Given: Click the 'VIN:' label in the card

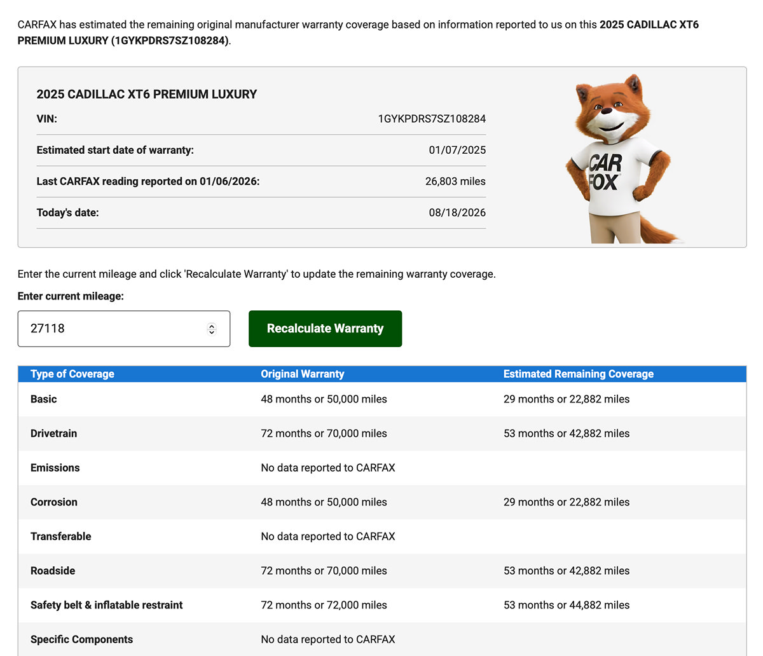Looking at the screenshot, I should (x=46, y=119).
